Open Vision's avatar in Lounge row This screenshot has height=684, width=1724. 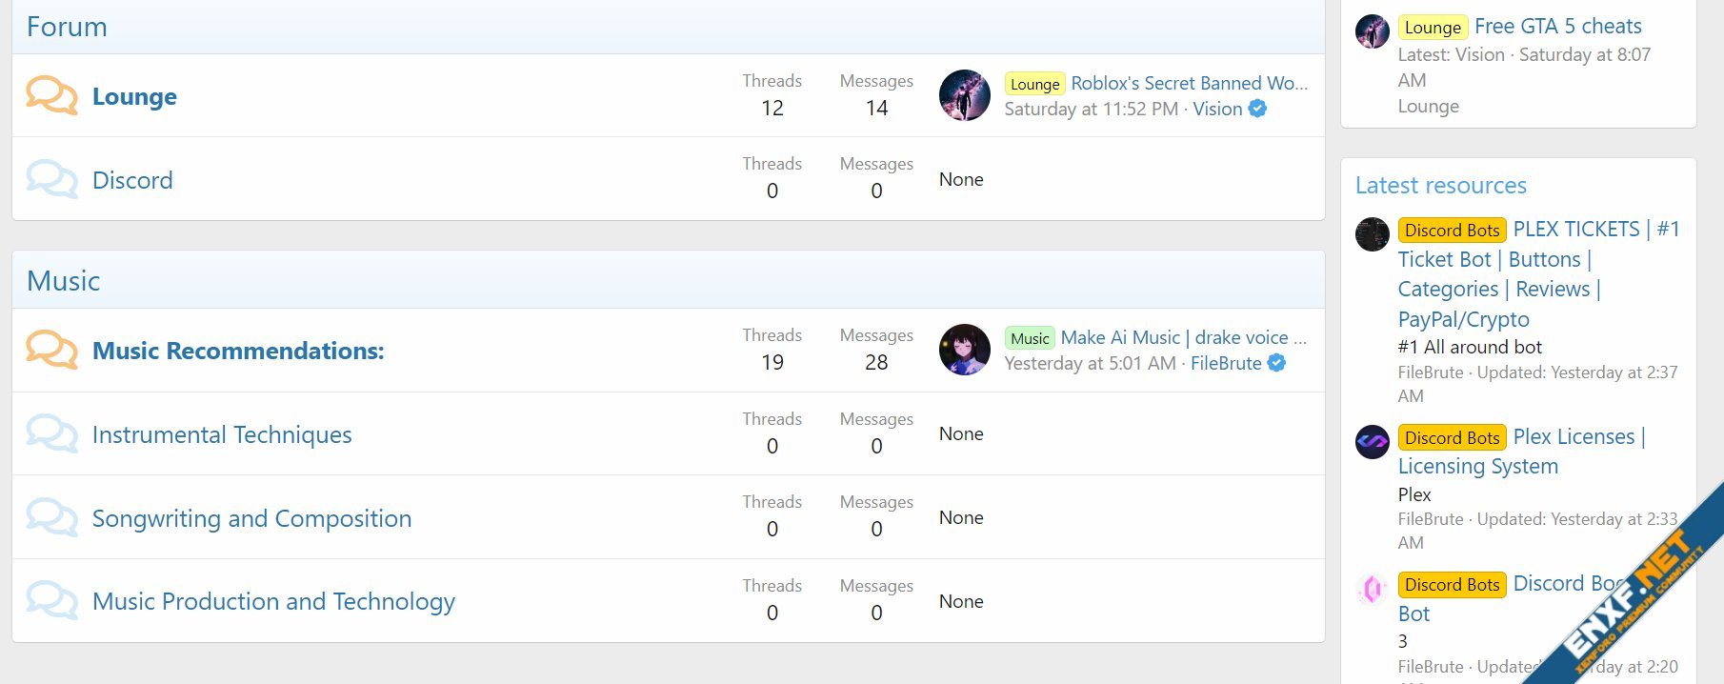965,95
